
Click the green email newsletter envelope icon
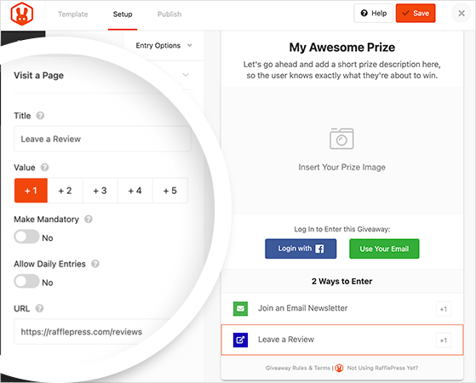(240, 309)
